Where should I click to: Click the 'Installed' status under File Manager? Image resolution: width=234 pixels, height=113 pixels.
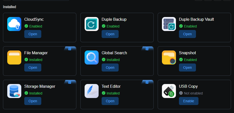[36, 60]
